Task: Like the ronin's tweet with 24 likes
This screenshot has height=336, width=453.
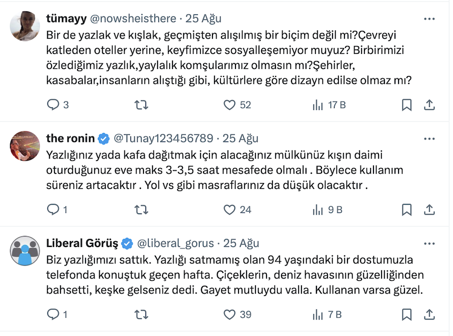Action: click(x=229, y=209)
